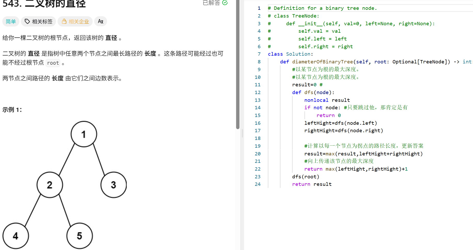The width and height of the screenshot is (473, 250).
Task: Click rightHight=dfs(node.right) line
Action: pyautogui.click(x=344, y=131)
